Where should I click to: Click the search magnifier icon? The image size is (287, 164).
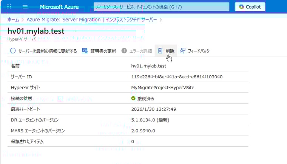point(99,7)
